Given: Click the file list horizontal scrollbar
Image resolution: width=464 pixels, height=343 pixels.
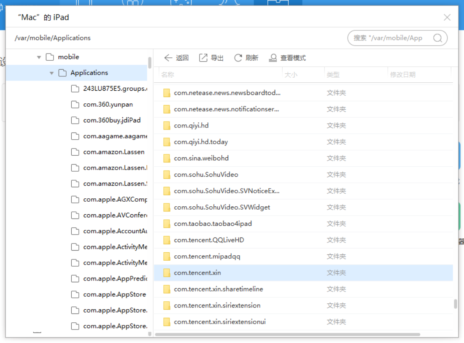Looking at the screenshot, I should (x=288, y=335).
